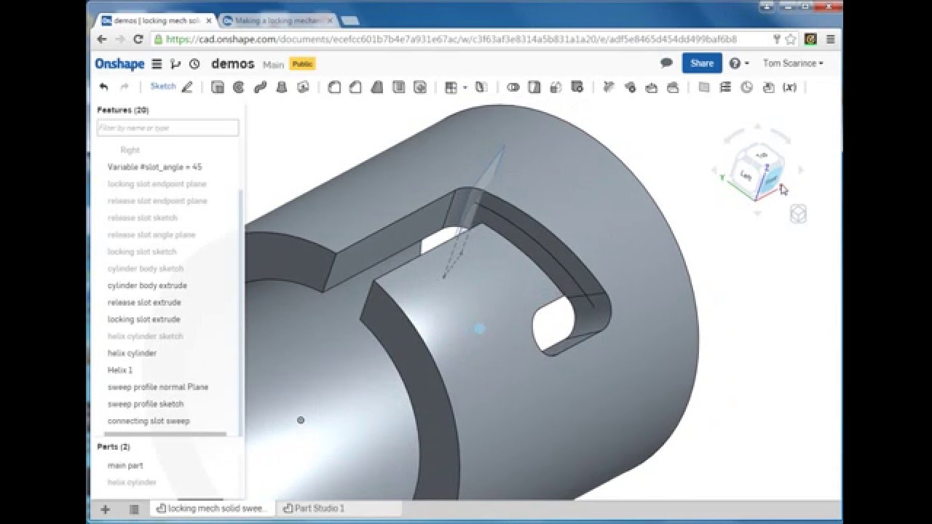This screenshot has height=524, width=932.
Task: Bookmark page with star icon
Action: pos(791,39)
